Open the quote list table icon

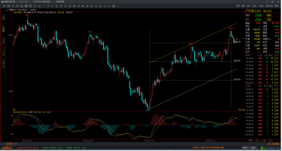(9, 6)
